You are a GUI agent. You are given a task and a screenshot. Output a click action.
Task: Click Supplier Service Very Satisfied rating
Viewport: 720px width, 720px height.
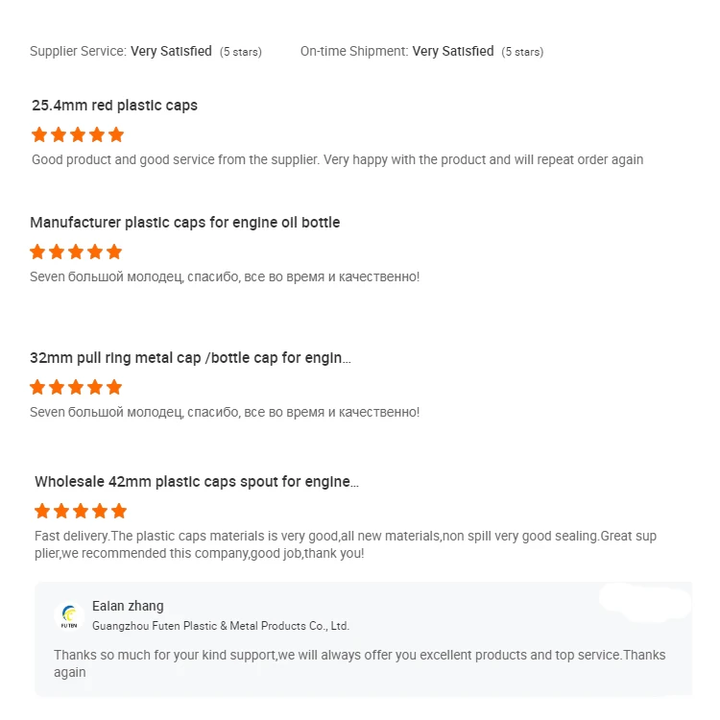click(x=171, y=52)
